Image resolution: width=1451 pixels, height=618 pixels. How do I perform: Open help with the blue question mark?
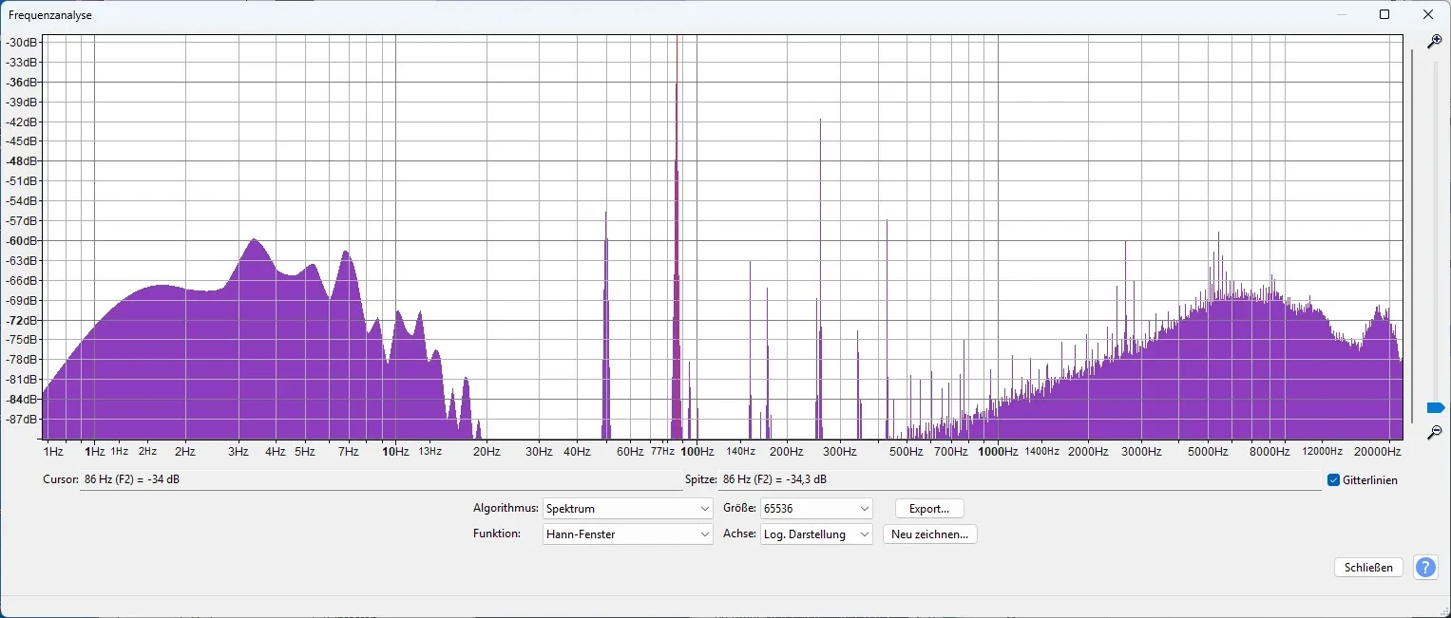1425,568
